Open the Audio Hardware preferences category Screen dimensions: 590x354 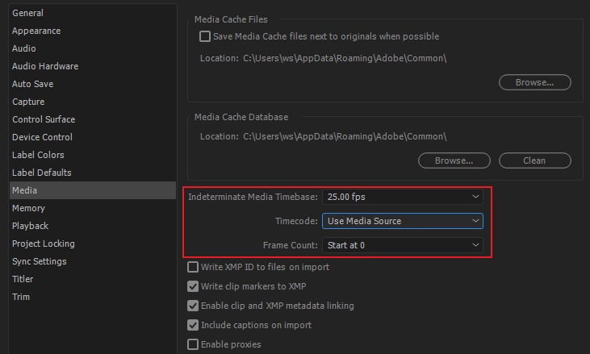pos(45,66)
